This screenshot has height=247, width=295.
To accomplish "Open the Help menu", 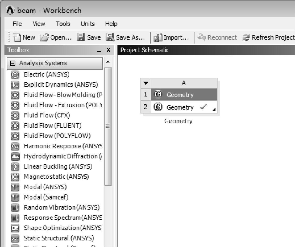I will (111, 24).
